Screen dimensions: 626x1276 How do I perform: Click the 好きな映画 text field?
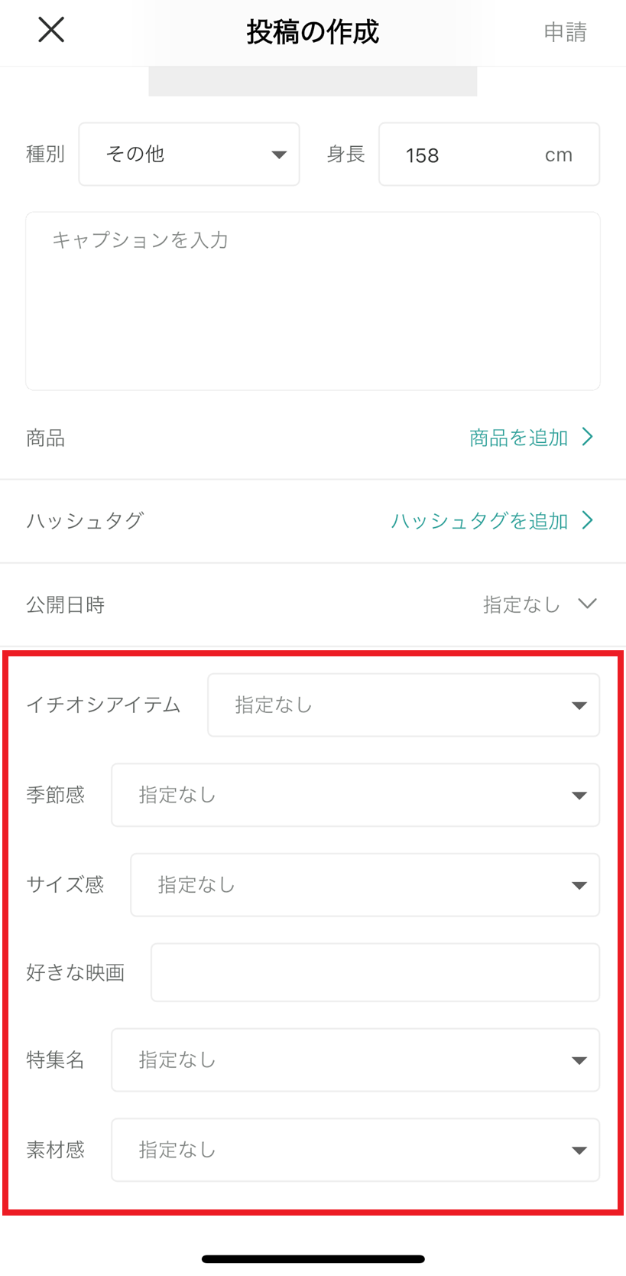point(375,972)
